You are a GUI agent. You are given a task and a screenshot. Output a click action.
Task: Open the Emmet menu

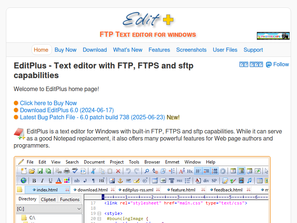point(172,162)
